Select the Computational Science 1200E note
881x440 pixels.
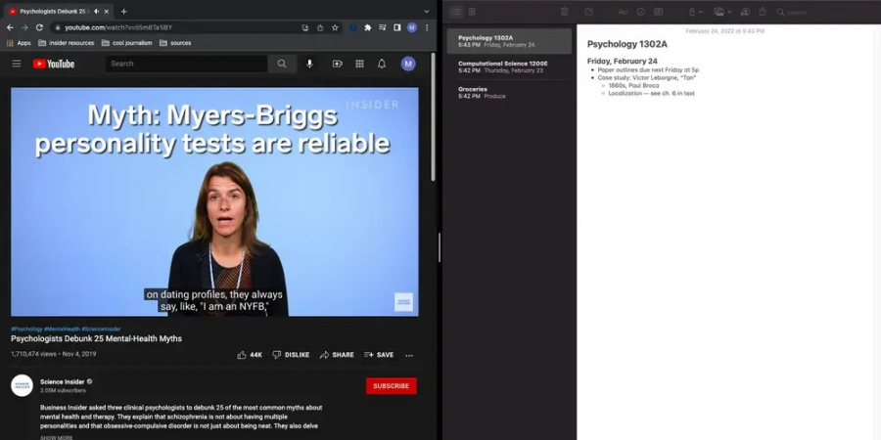tap(509, 66)
